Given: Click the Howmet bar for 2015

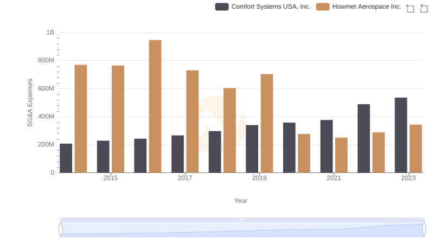Looking at the screenshot, I should pos(118,119).
